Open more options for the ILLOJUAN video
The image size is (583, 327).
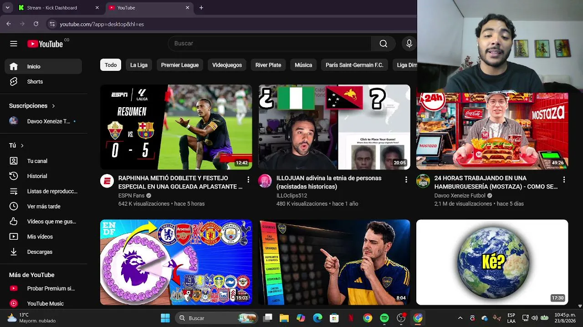(406, 180)
